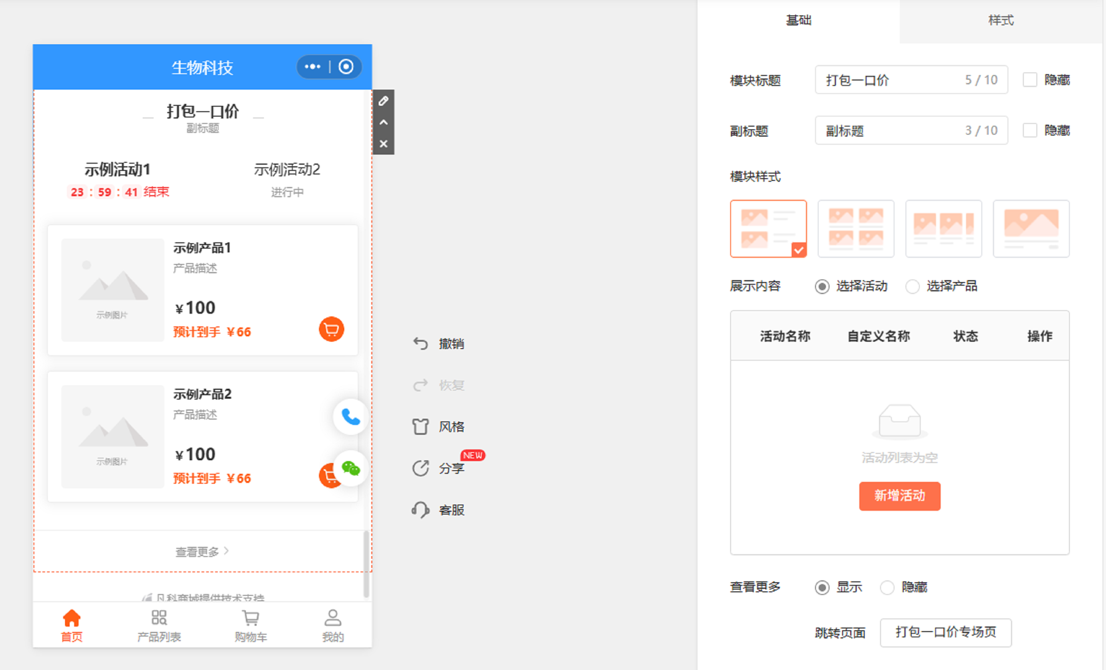Click the 撤销 undo icon

pyautogui.click(x=420, y=344)
